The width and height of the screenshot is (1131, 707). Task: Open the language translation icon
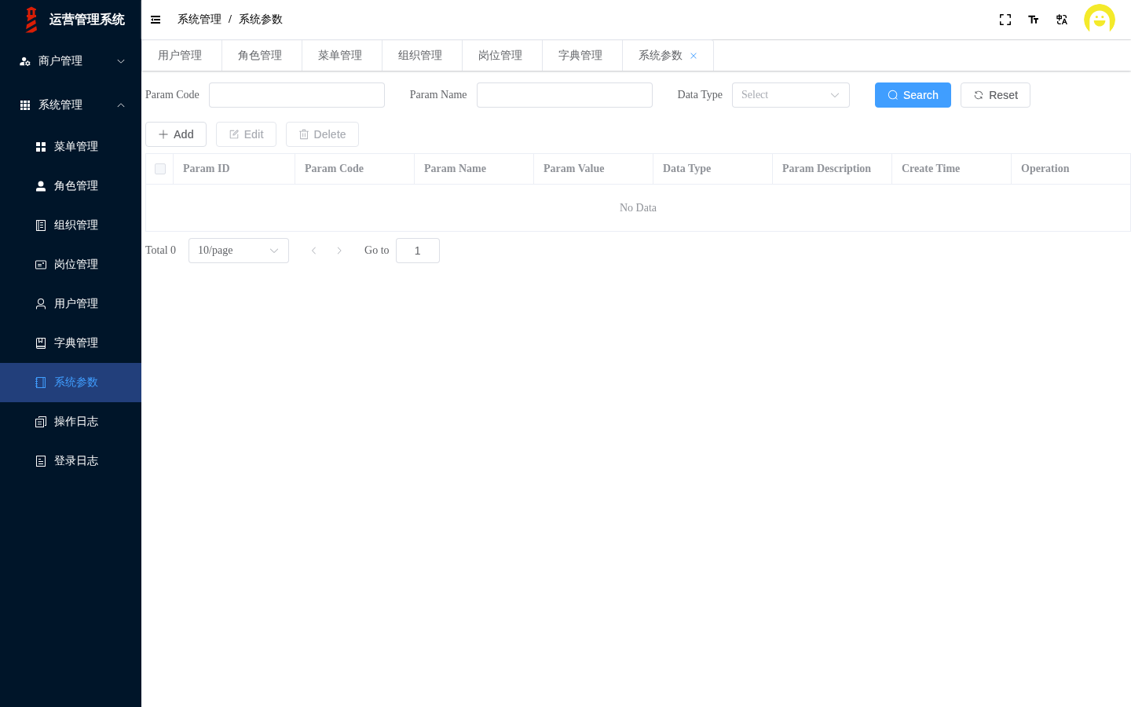(1062, 20)
